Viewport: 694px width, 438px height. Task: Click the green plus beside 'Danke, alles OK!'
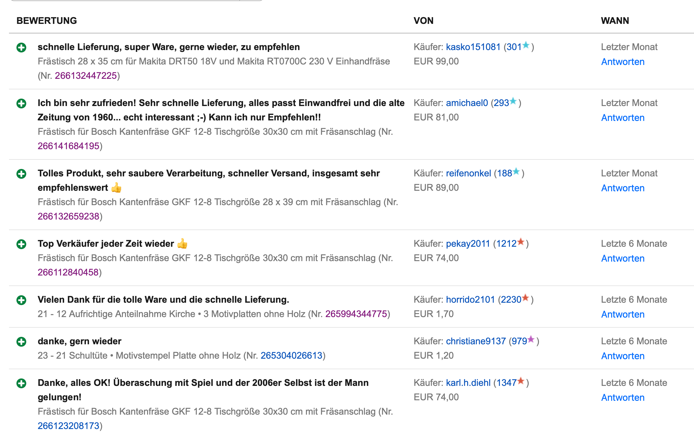pyautogui.click(x=21, y=383)
